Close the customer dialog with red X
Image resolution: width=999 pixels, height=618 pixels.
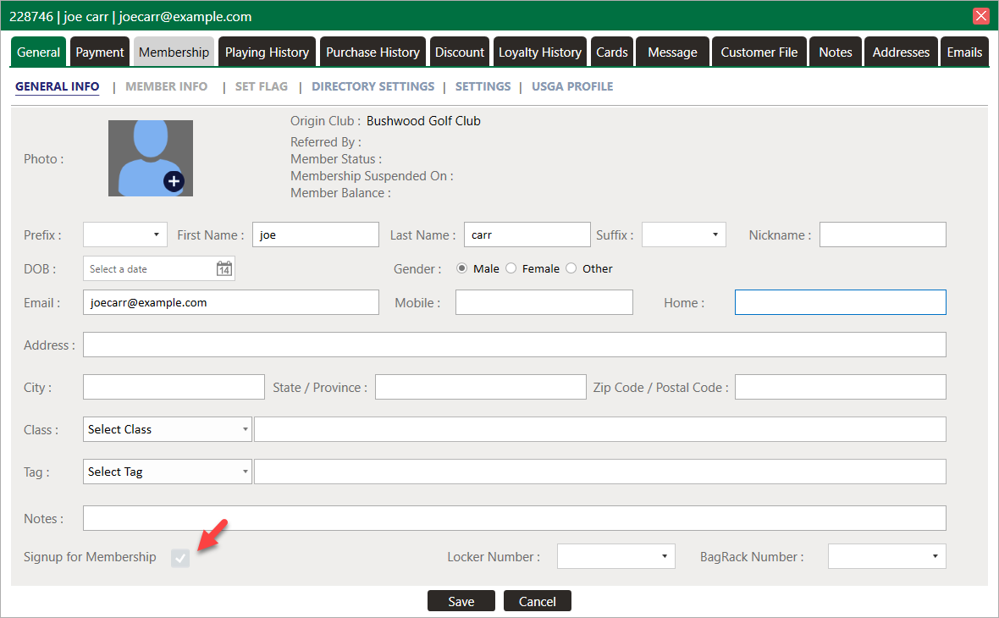tap(981, 16)
